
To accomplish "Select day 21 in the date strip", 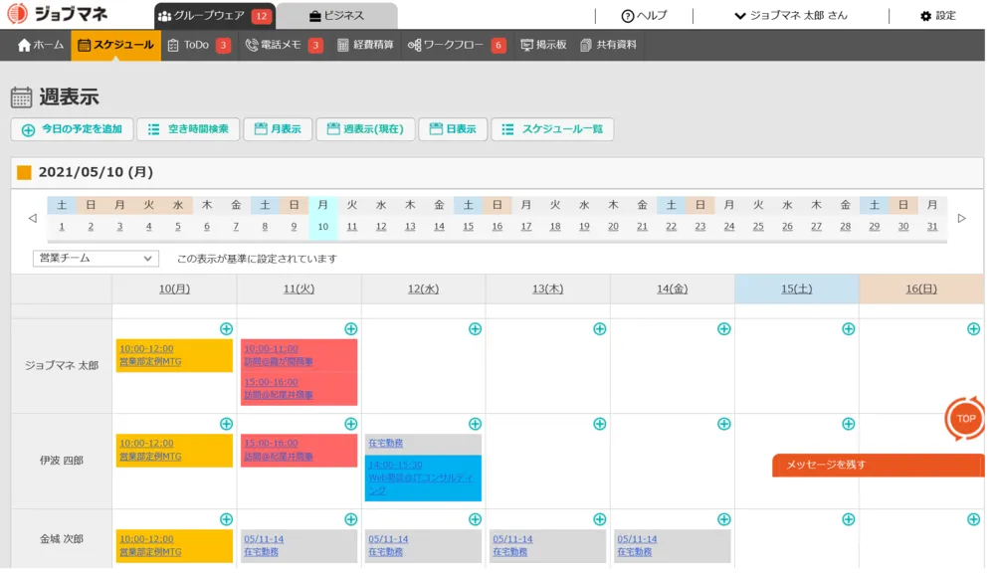I will pyautogui.click(x=642, y=227).
